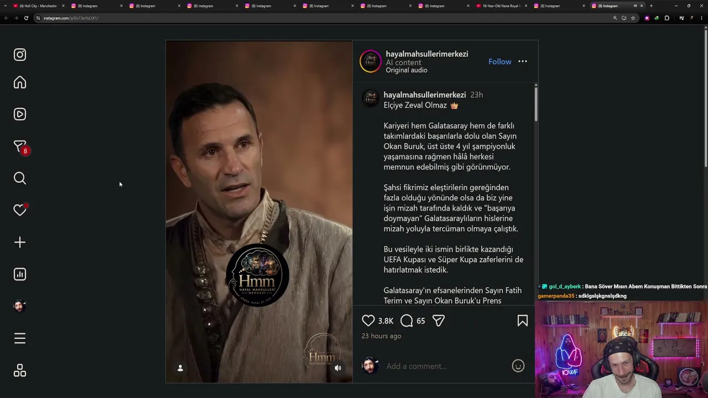Open comments with speech bubble icon
The image size is (708, 398).
pos(407,321)
